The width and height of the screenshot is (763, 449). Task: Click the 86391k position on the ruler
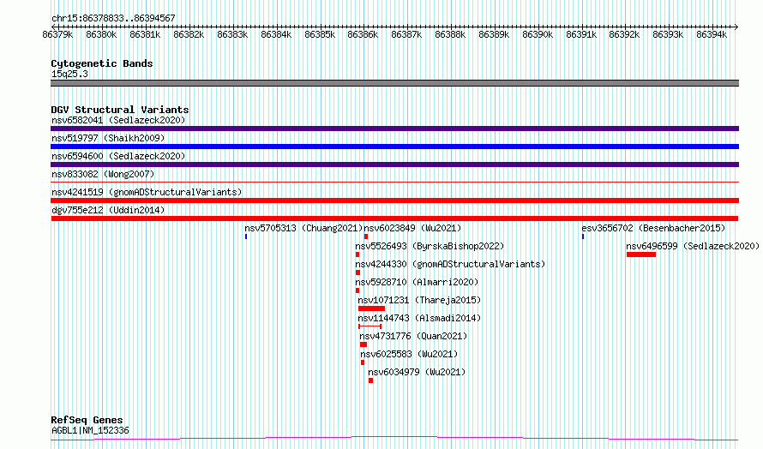[581, 34]
